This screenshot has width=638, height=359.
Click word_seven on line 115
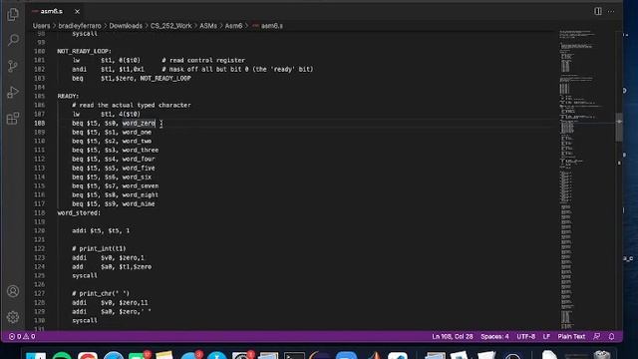click(x=141, y=186)
